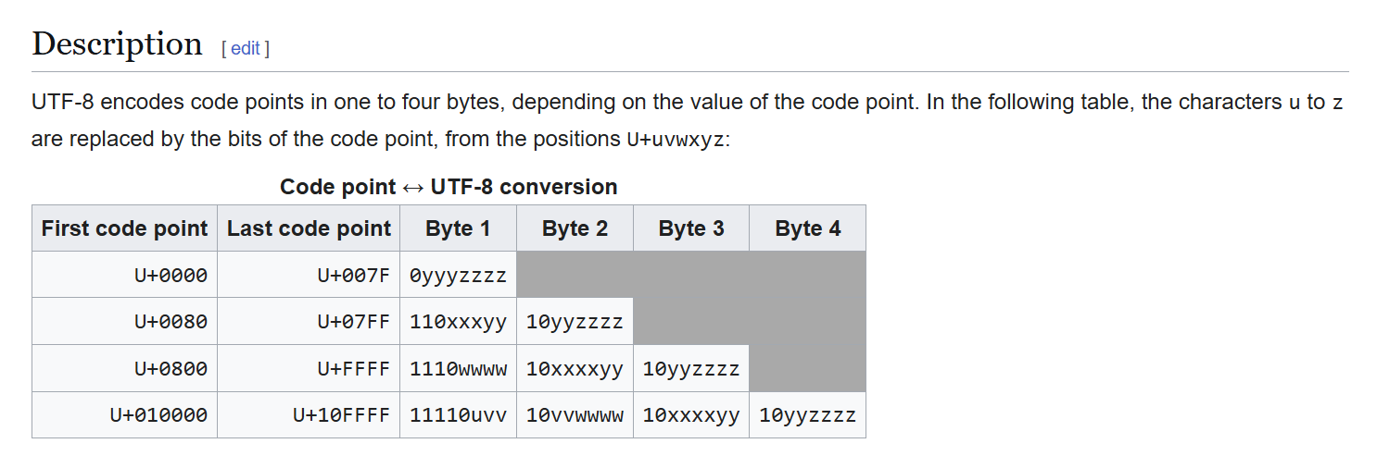Click the U+10FFFF cell
The height and width of the screenshot is (456, 1390).
click(x=342, y=415)
